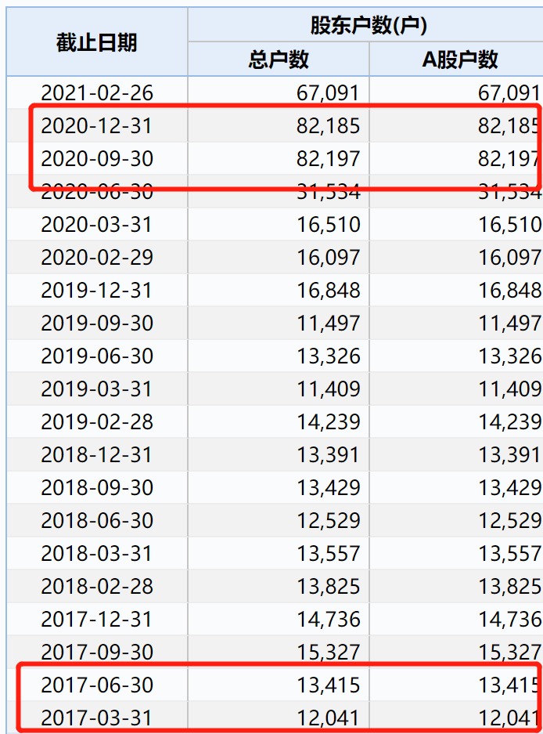The height and width of the screenshot is (734, 543).
Task: Select the 2019-12-31 date cell
Action: point(97,290)
